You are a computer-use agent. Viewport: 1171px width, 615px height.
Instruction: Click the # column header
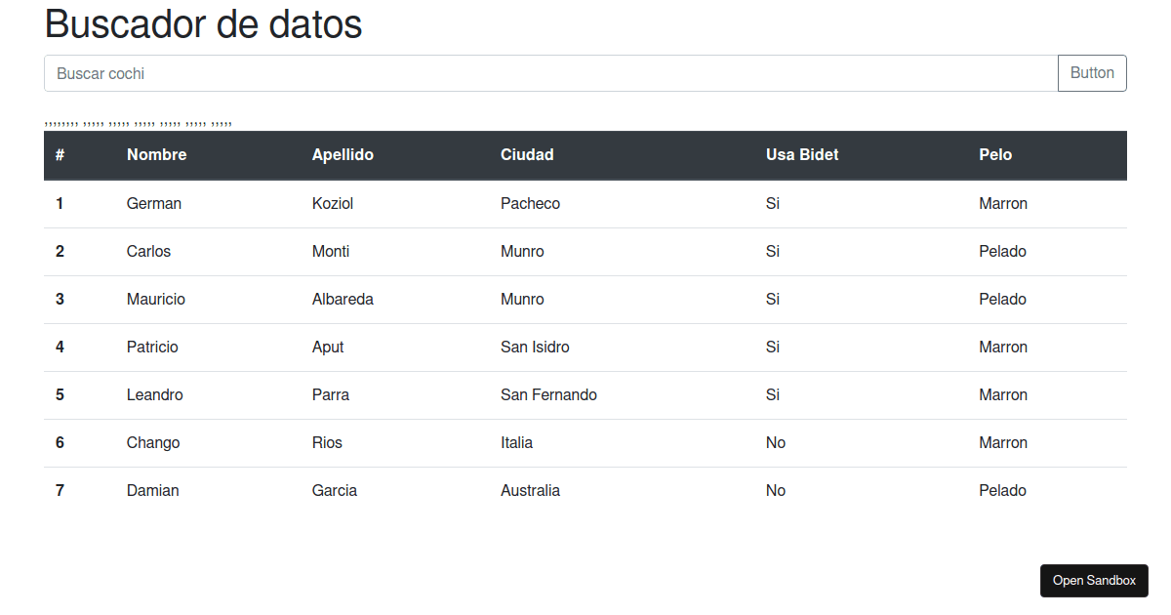(x=60, y=154)
